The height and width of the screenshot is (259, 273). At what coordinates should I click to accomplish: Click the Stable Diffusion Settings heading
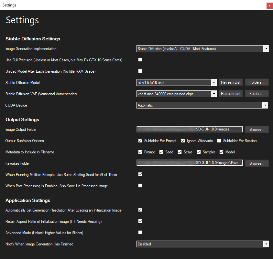click(x=33, y=39)
